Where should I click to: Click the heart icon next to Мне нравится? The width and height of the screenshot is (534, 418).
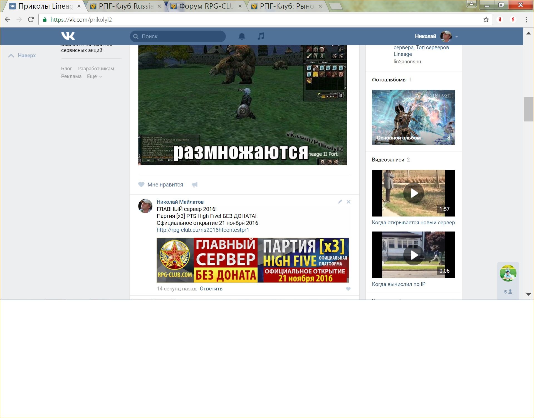(141, 184)
